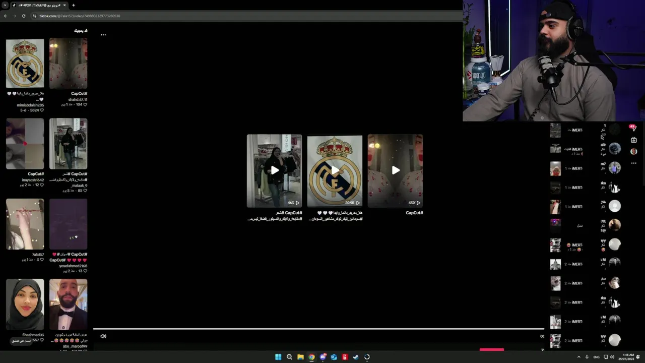Visit the yosefahmed2168 profile link

[x=73, y=266]
